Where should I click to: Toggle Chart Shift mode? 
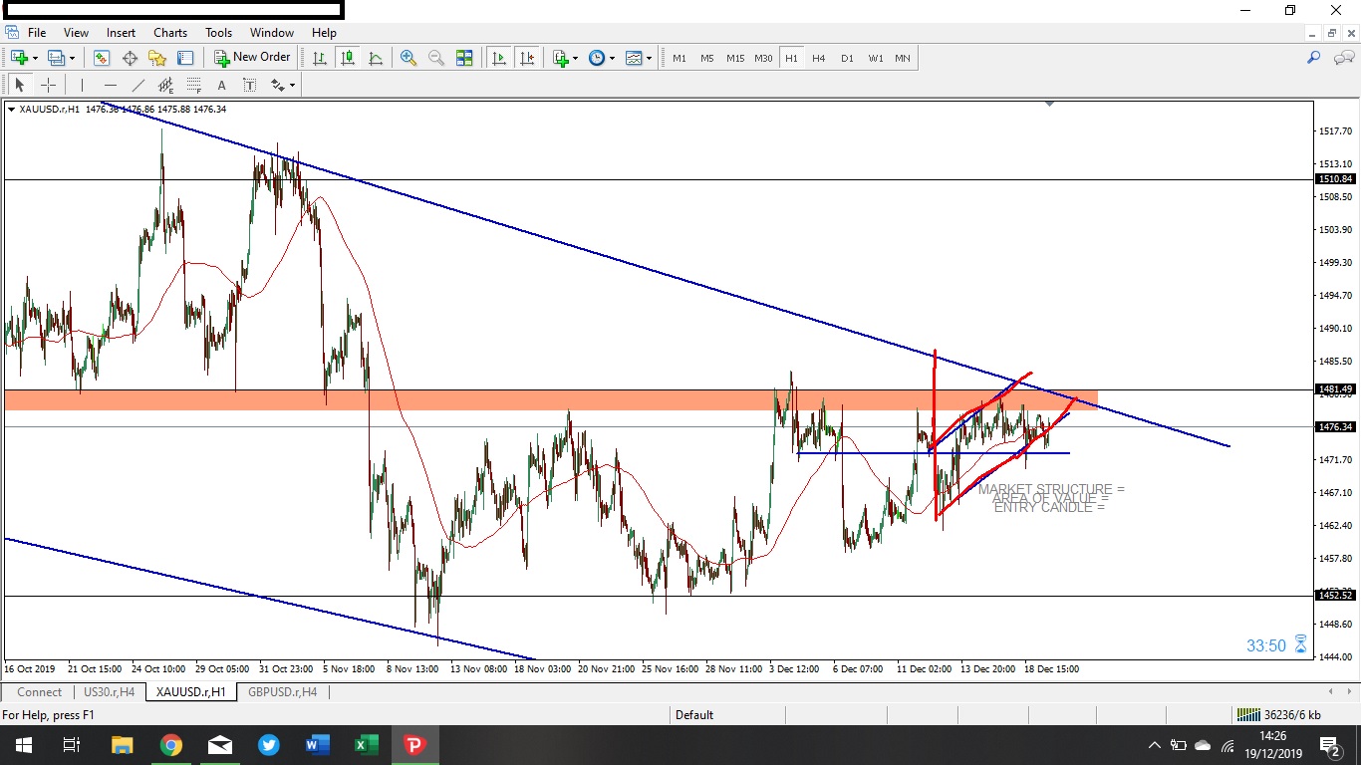[x=526, y=59]
